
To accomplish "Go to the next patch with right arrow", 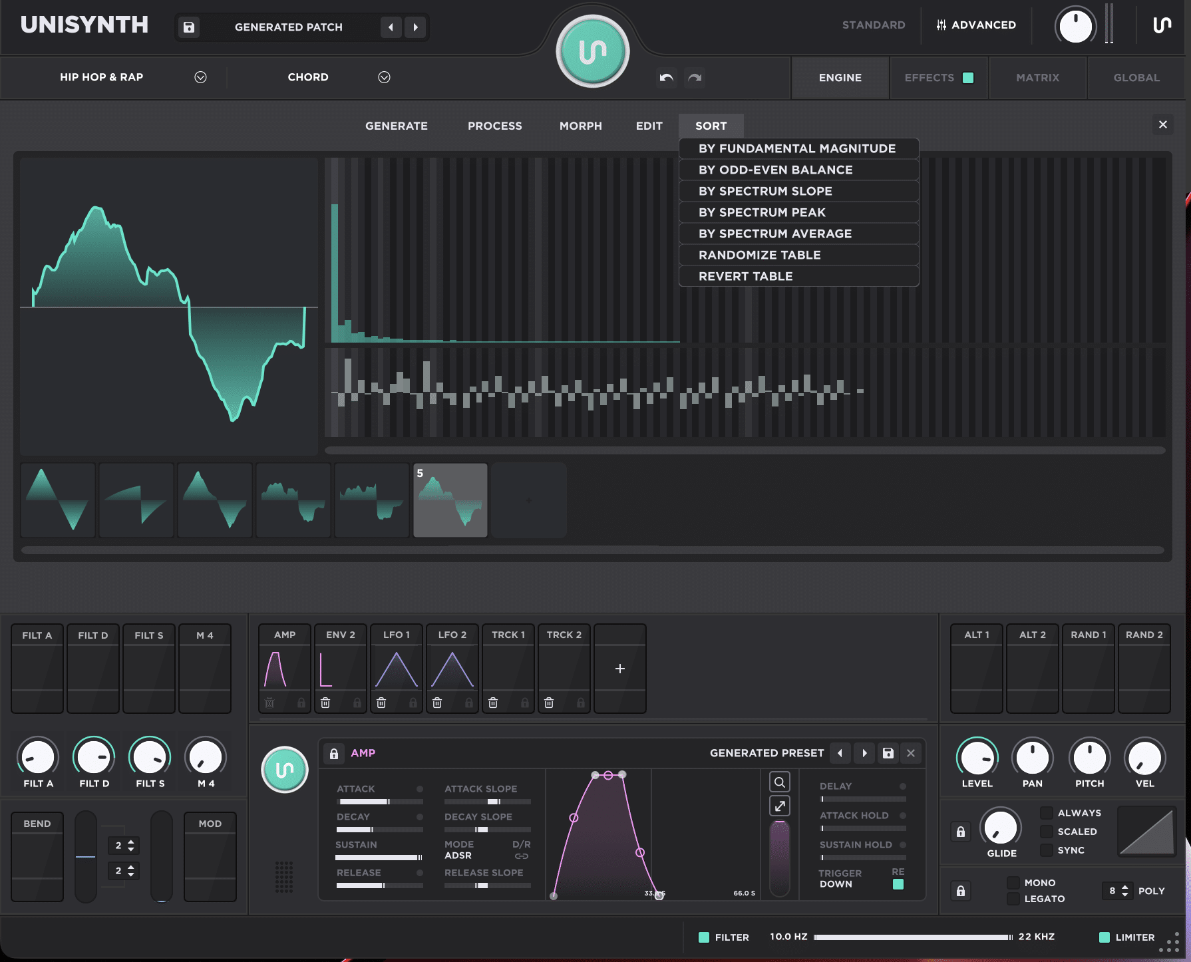I will pyautogui.click(x=416, y=27).
